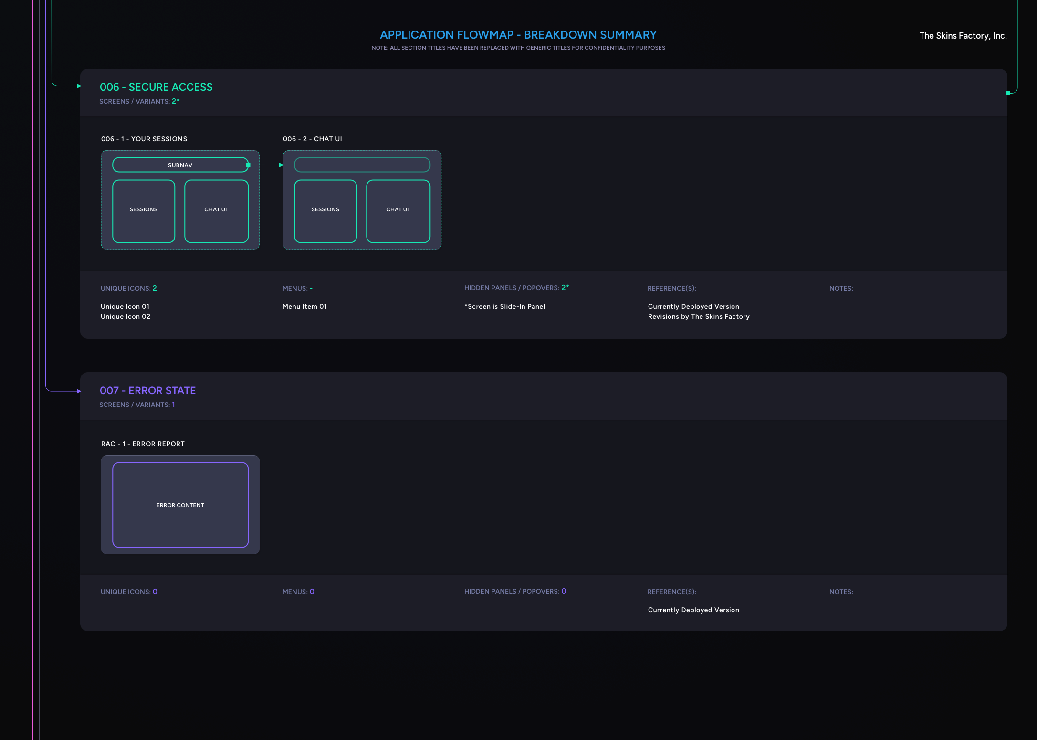
Task: Click the green connector node on SUBNAV
Action: point(248,165)
